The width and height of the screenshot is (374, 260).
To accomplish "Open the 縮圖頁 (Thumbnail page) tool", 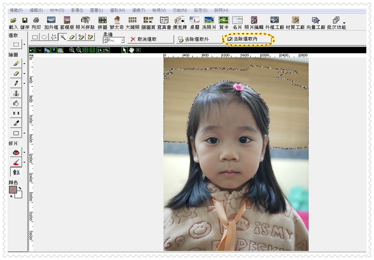I will click(148, 23).
